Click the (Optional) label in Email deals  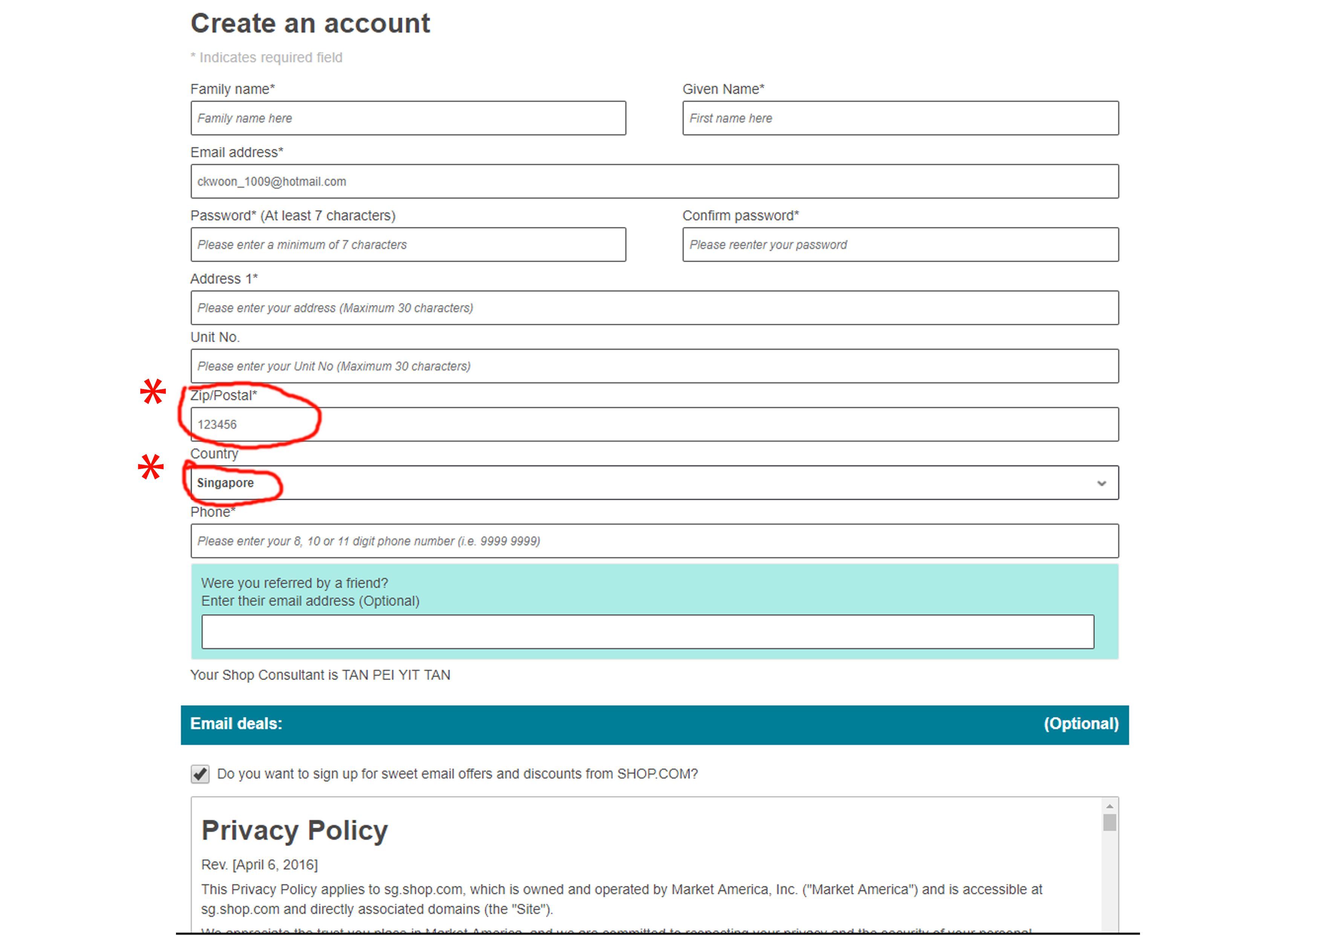coord(1081,724)
